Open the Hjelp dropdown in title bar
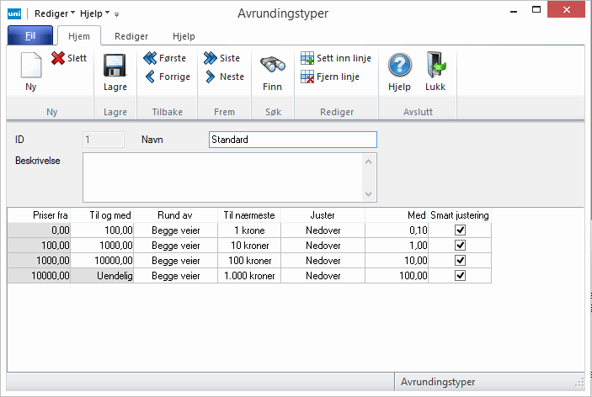 click(x=94, y=14)
